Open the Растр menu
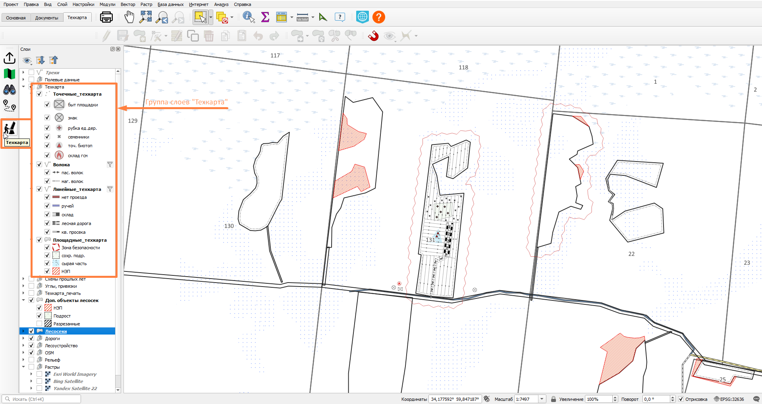Screen dimensions: 762x404 pos(146,4)
